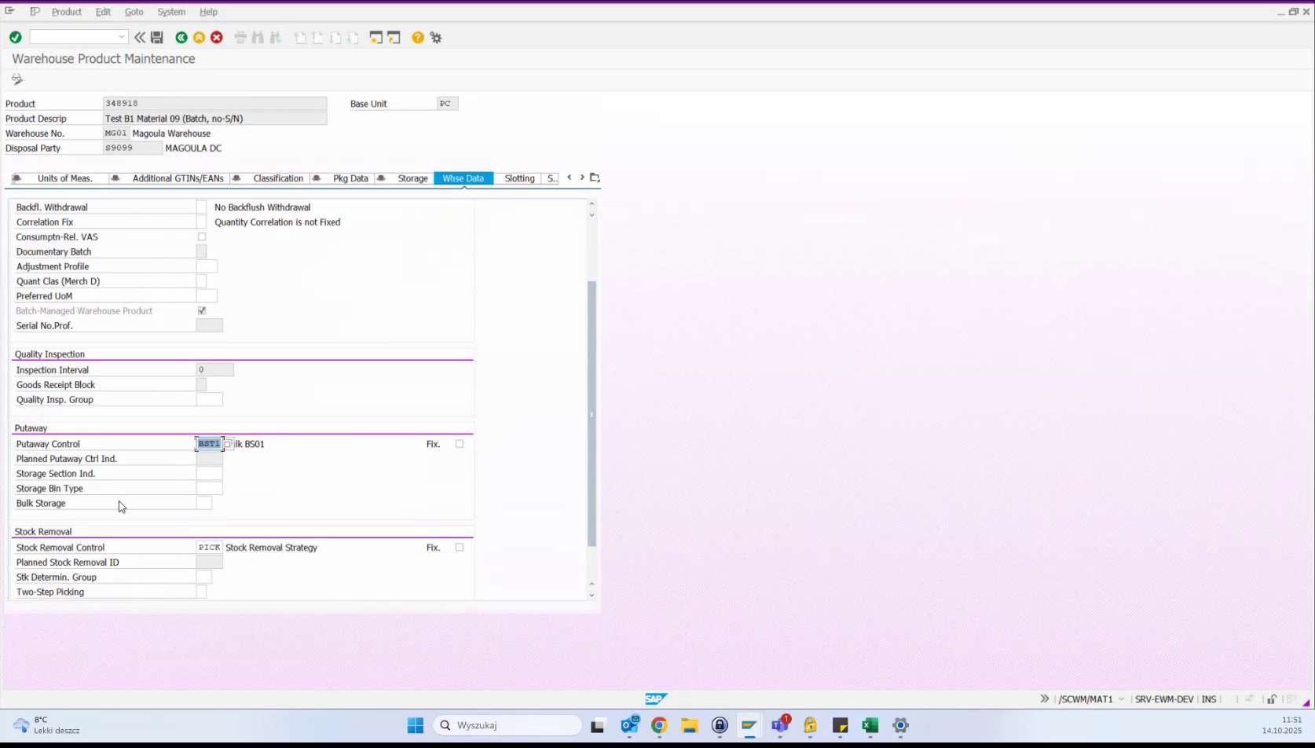Check the Fix. box beside Stock Removal Strategy
Screen dimensions: 1315x748
(x=460, y=548)
